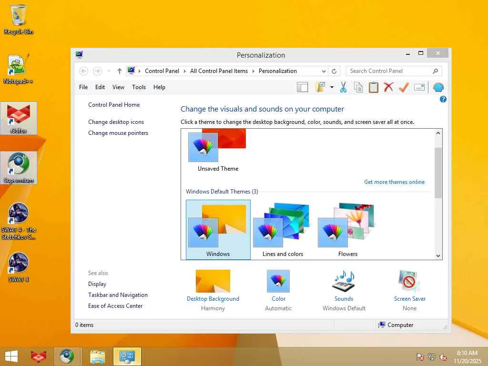
Task: Open the File menu
Action: [x=83, y=87]
